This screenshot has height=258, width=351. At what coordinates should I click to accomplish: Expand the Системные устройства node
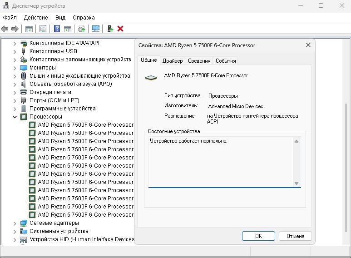15,231
